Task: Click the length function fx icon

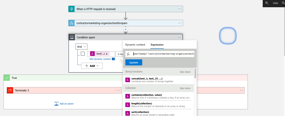Action: click(x=128, y=105)
